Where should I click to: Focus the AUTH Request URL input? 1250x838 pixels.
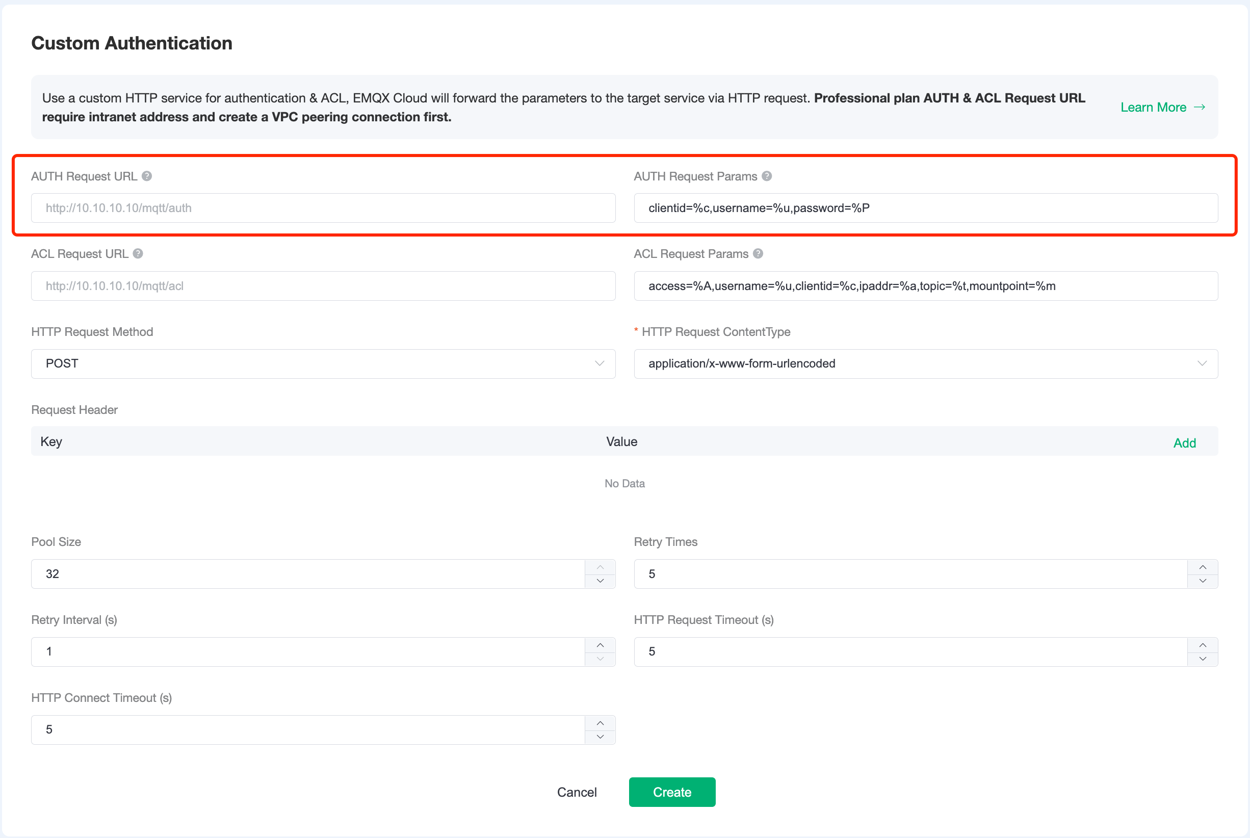(323, 208)
